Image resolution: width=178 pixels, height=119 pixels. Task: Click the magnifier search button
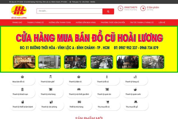click(x=108, y=11)
